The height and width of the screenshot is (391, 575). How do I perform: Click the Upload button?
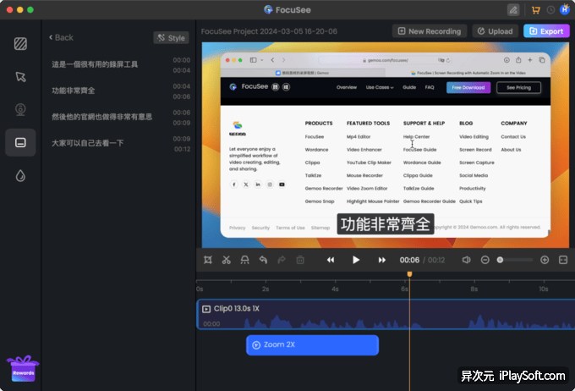click(495, 31)
